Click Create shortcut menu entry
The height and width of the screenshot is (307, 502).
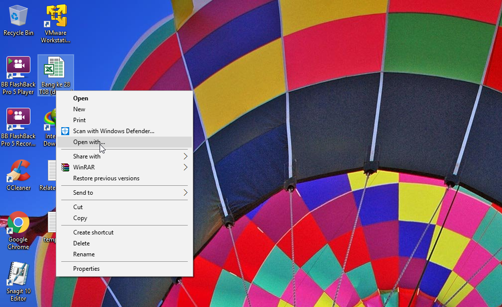(125, 232)
